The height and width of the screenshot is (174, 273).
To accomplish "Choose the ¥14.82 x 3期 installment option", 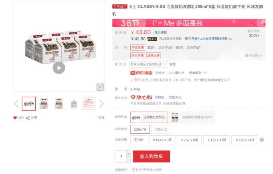I will pos(162,140).
